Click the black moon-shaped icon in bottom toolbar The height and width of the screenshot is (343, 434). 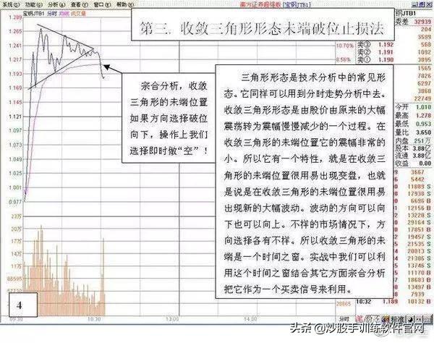click(411, 319)
